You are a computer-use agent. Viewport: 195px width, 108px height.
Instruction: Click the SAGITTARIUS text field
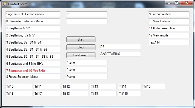[120, 54]
